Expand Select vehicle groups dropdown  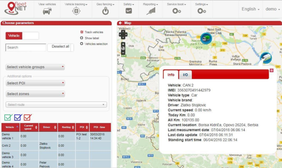[x=35, y=67]
